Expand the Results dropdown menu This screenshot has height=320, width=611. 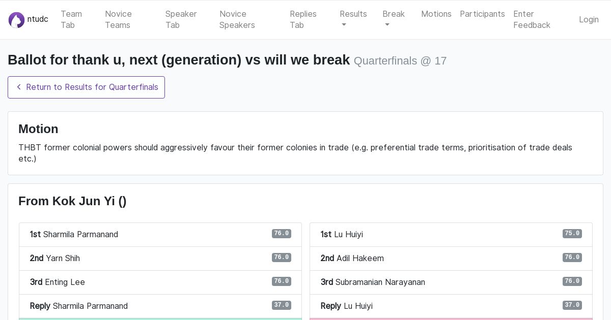coord(353,19)
